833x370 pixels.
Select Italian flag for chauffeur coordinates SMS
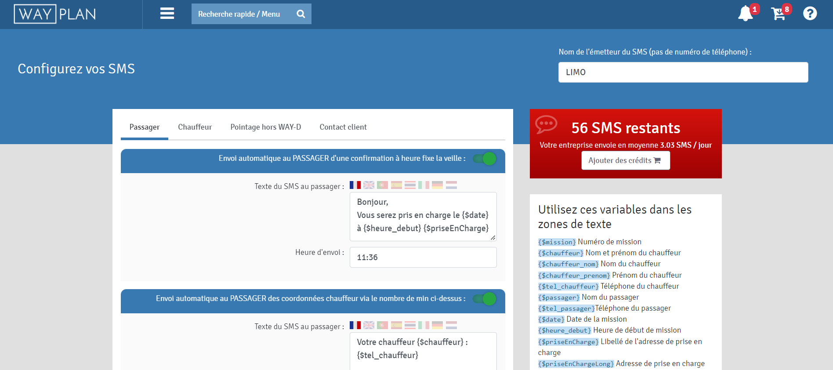click(x=424, y=325)
